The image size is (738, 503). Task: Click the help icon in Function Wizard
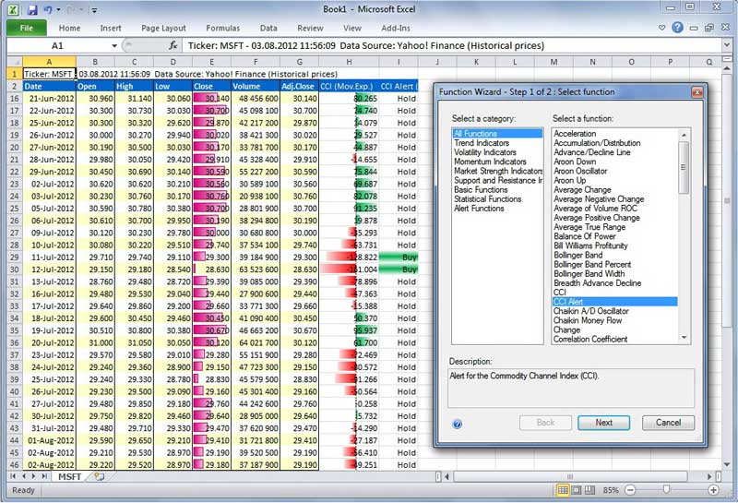point(457,424)
